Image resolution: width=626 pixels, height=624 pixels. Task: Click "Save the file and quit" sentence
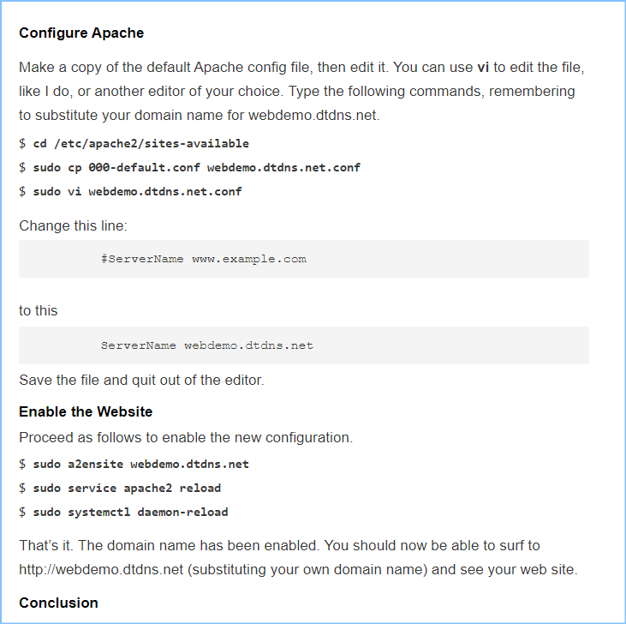pyautogui.click(x=141, y=381)
